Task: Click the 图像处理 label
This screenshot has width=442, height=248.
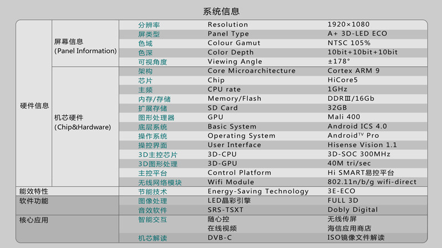Action: (x=152, y=201)
